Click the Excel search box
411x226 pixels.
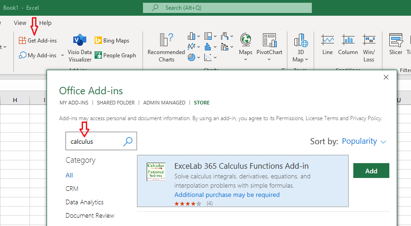click(x=227, y=8)
